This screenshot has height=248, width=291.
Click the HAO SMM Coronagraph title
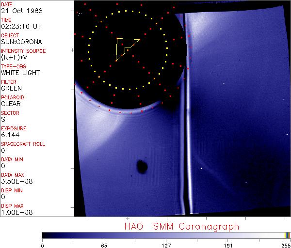[182, 227]
